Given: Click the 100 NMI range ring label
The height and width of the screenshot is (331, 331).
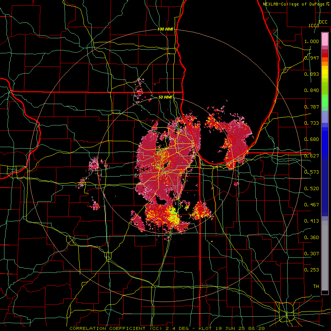Looking at the screenshot, I should (165, 29).
